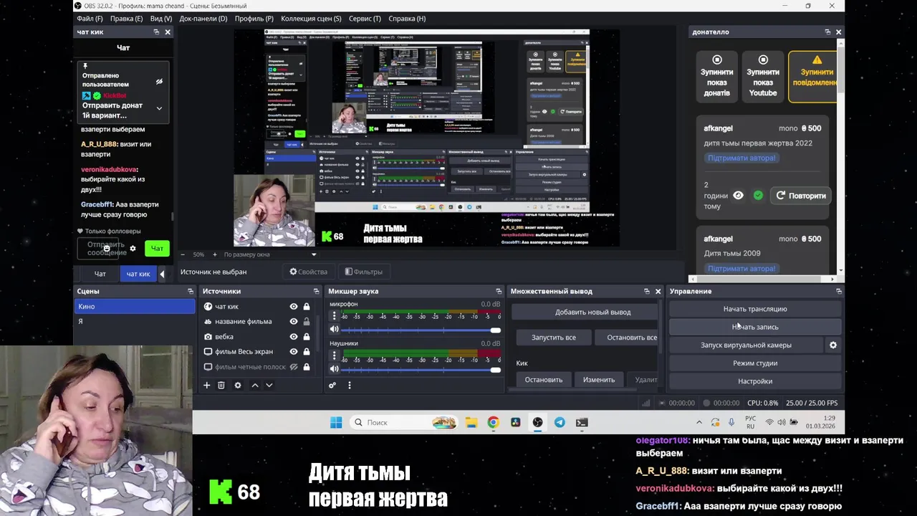Click the arrow beside the чат кик dock tab
Screen dimensions: 917x516
tap(162, 274)
